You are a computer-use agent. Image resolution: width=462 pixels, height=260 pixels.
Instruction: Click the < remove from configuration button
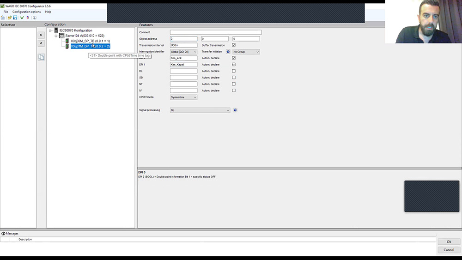(41, 43)
